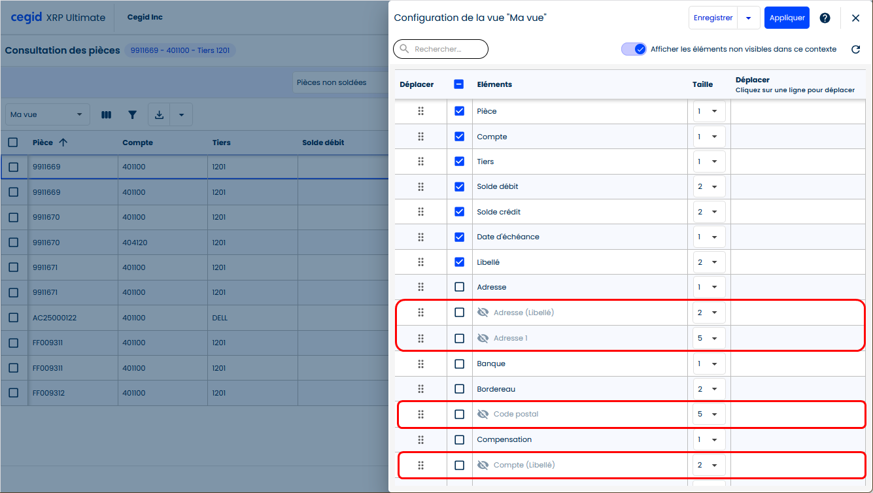Screen dimensions: 873x493
Task: Open the Taille dropdown for Libellé
Action: 709,262
